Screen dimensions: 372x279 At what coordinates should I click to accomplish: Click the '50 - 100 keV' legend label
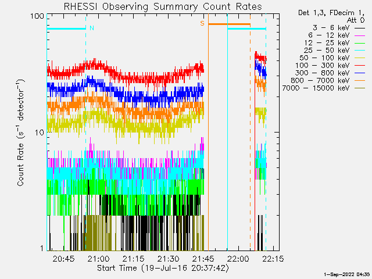click(x=324, y=58)
